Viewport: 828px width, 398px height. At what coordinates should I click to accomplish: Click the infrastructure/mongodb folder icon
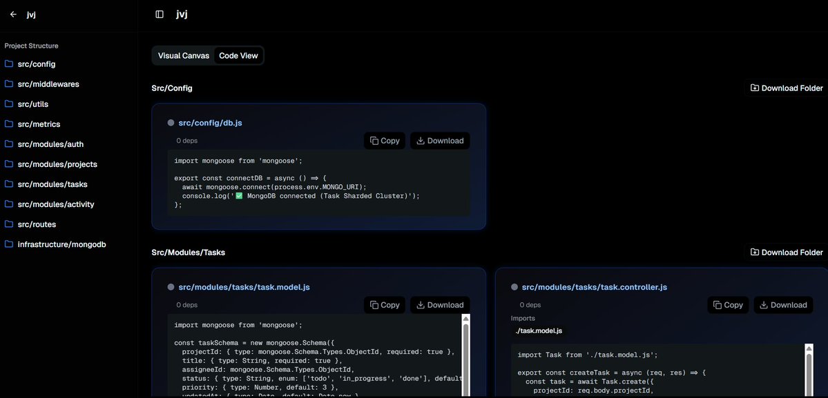coord(9,244)
